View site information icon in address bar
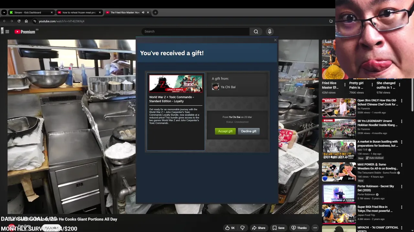The image size is (414, 232). point(35,21)
